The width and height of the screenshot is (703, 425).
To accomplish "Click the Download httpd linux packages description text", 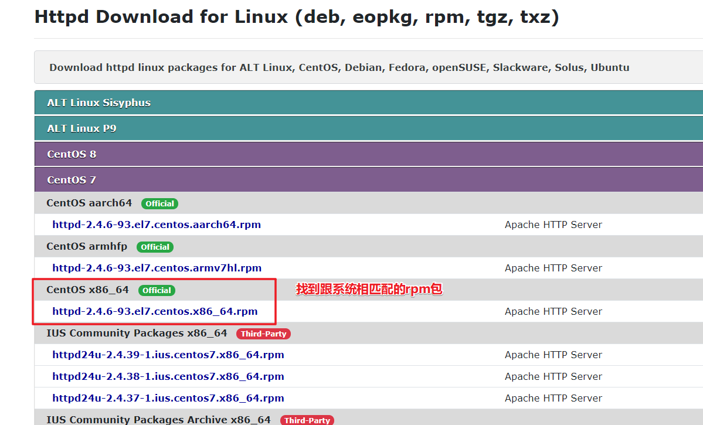I will (339, 67).
